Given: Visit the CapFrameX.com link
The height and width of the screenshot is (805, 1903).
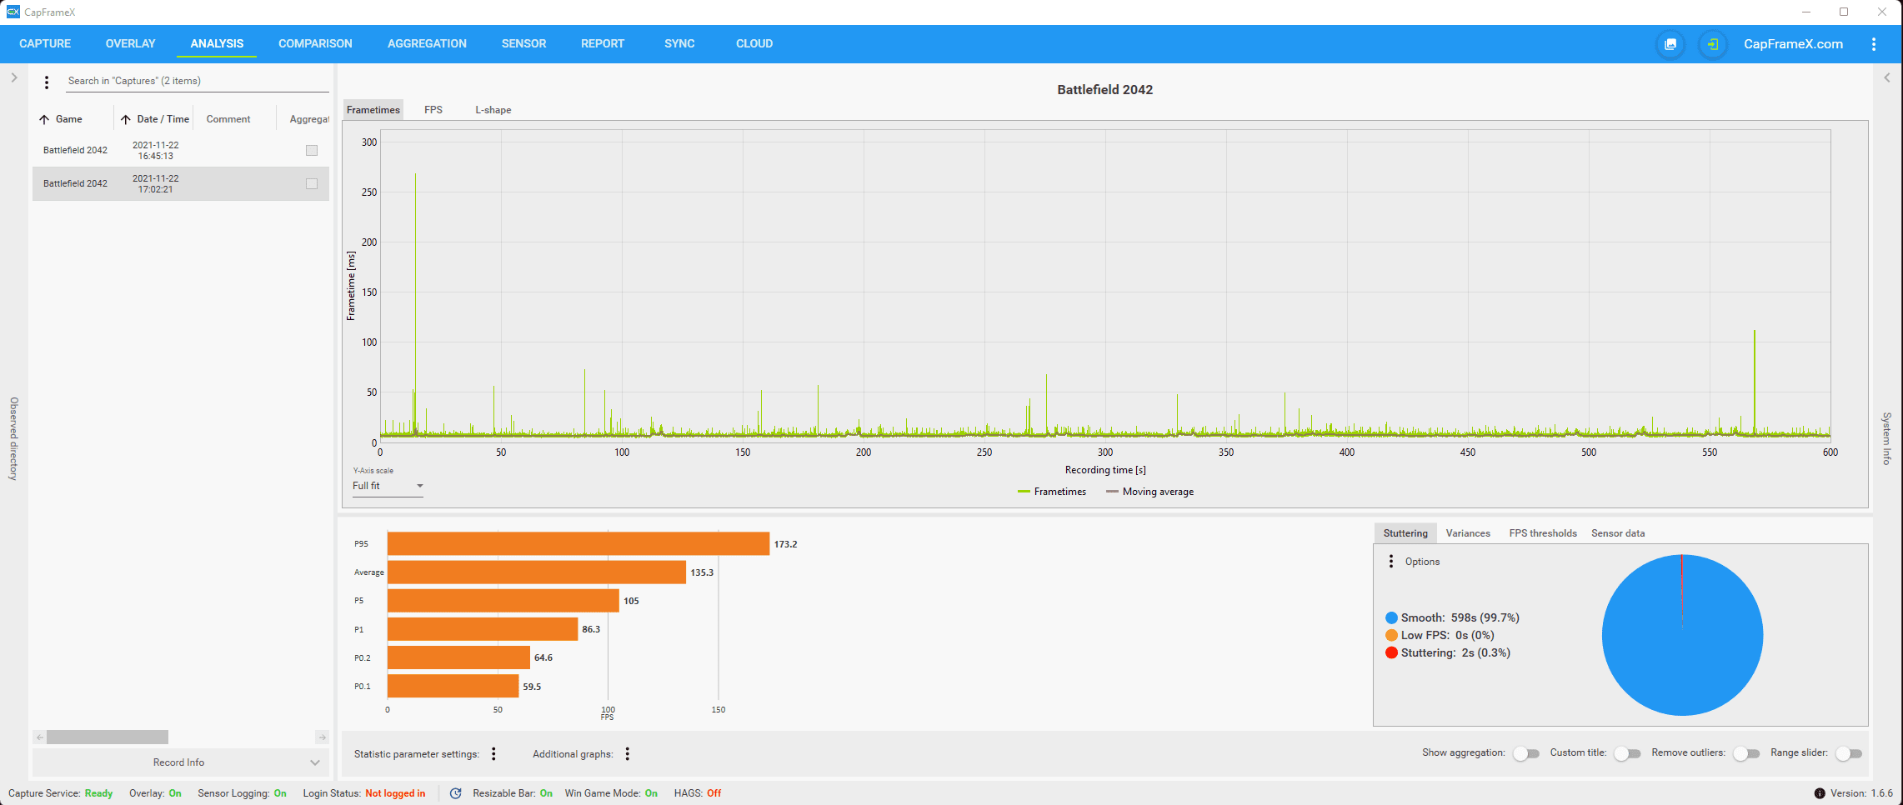Looking at the screenshot, I should click(1793, 44).
